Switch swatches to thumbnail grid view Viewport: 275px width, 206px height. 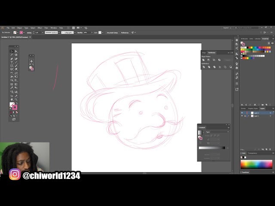coord(272,43)
